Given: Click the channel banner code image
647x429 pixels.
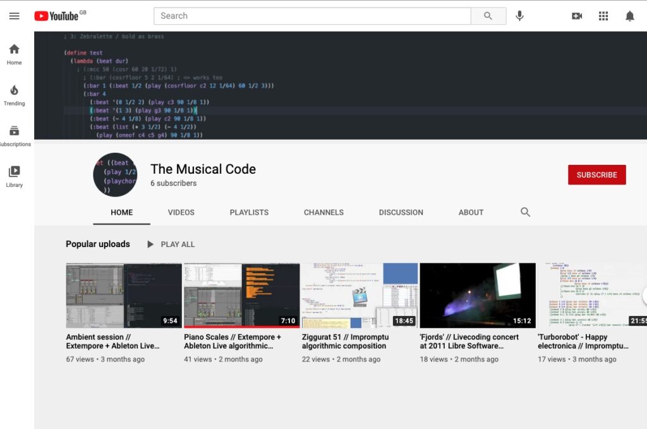Looking at the screenshot, I should [x=341, y=85].
